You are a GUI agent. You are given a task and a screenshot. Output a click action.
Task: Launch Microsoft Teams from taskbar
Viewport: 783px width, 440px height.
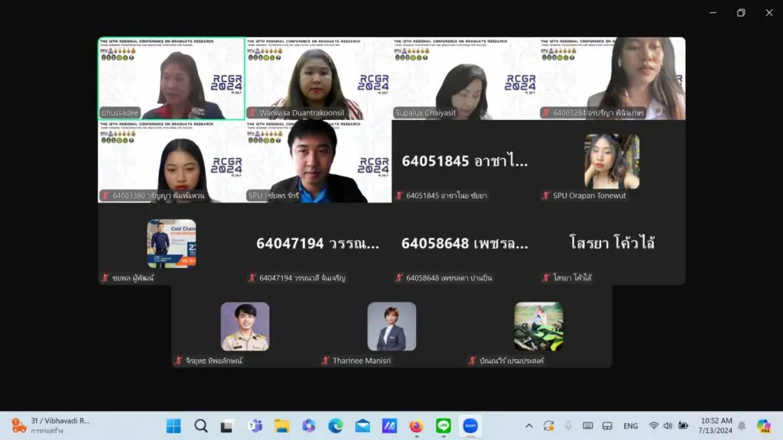point(255,426)
